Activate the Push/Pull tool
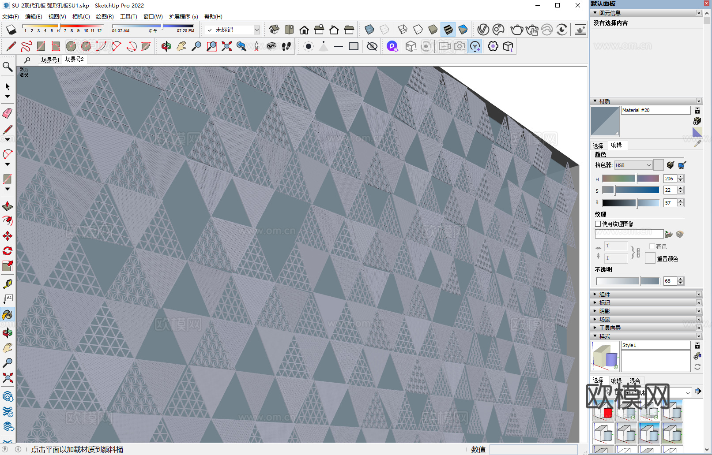The image size is (712, 455). pos(8,206)
